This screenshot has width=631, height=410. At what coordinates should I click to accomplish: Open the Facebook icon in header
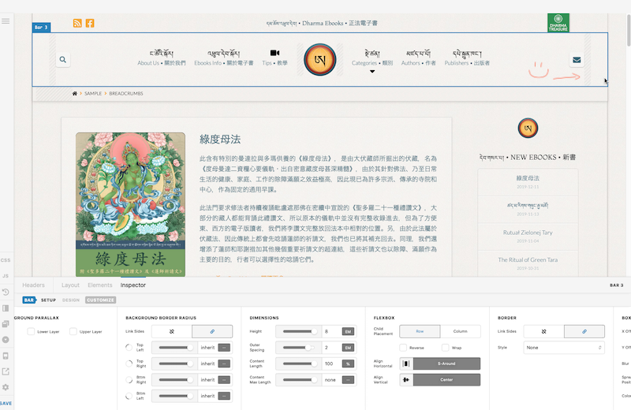(90, 24)
